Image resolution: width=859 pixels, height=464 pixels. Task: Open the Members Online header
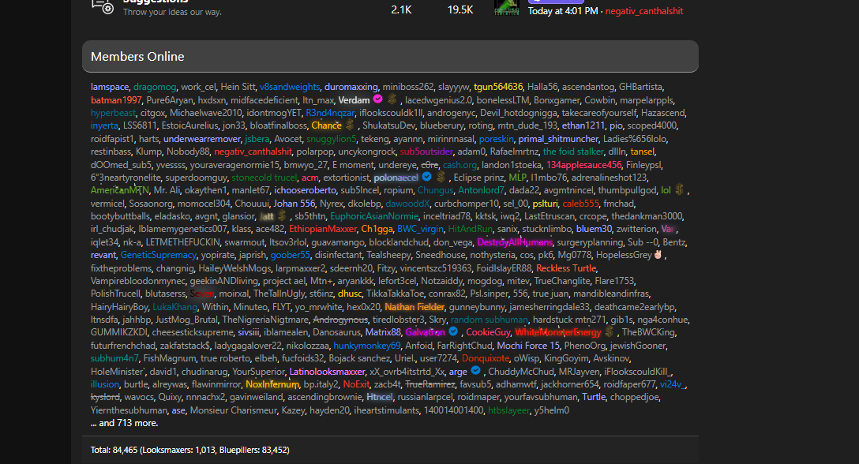click(x=137, y=57)
